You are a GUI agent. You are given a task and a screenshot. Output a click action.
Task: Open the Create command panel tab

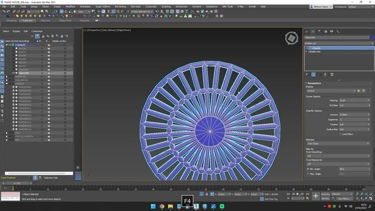point(307,32)
